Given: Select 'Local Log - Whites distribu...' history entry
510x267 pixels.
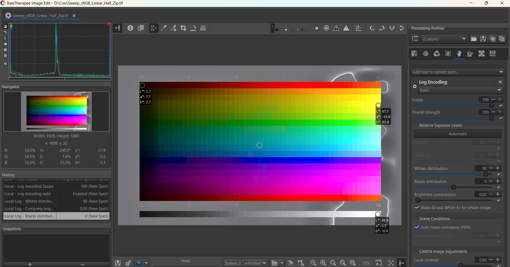Looking at the screenshot, I should 30,201.
